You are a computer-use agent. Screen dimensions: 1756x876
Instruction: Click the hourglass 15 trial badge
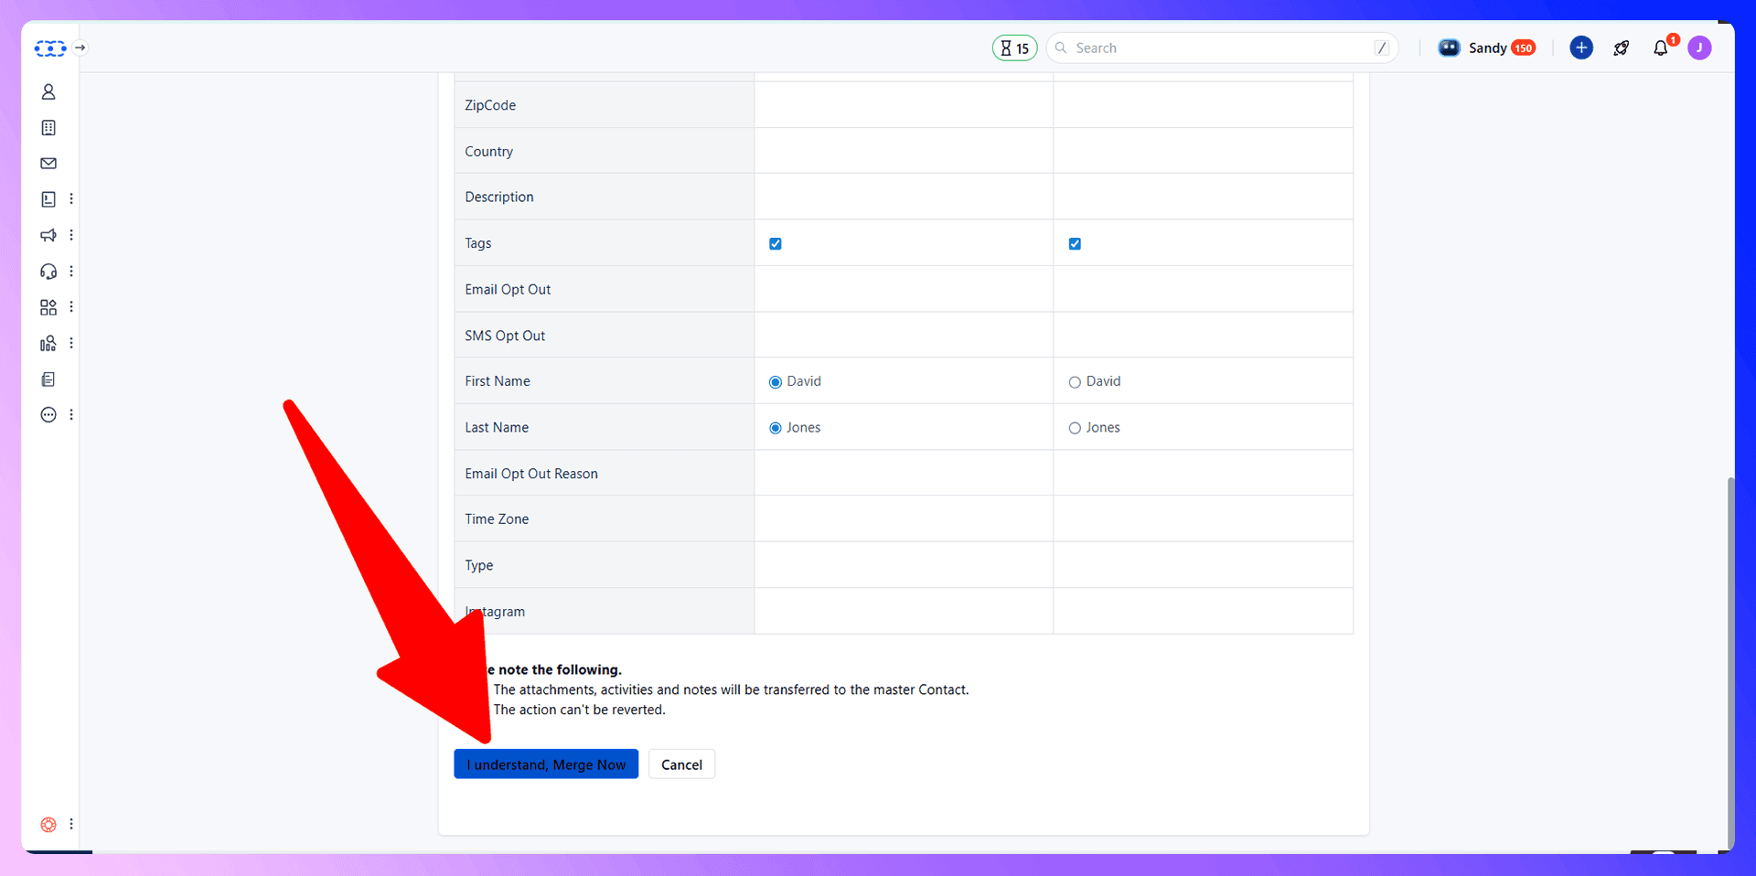(1014, 48)
